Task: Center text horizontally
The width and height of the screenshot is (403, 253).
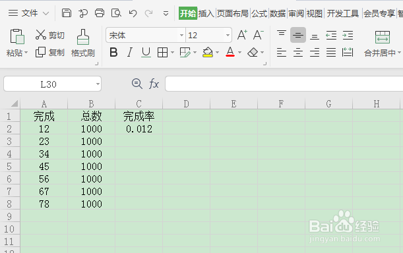Action: [298, 53]
